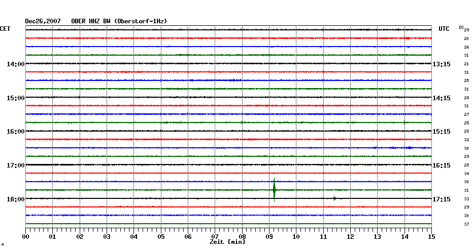Click the 17:15 UTC time label

coord(442,199)
